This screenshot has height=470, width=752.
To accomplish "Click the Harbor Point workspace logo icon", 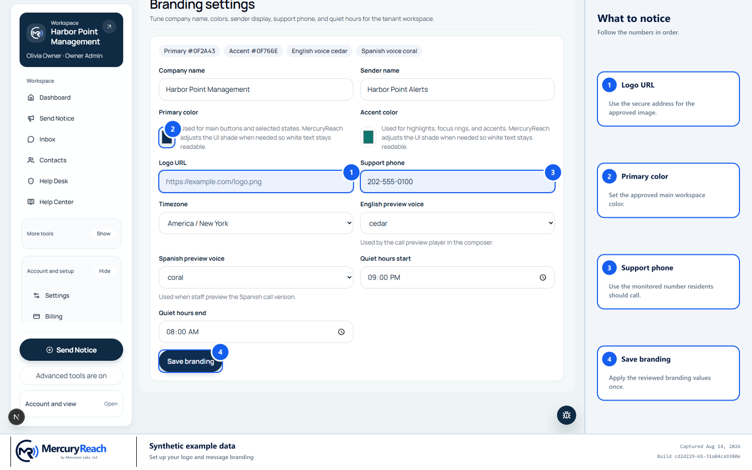I will 36,33.
